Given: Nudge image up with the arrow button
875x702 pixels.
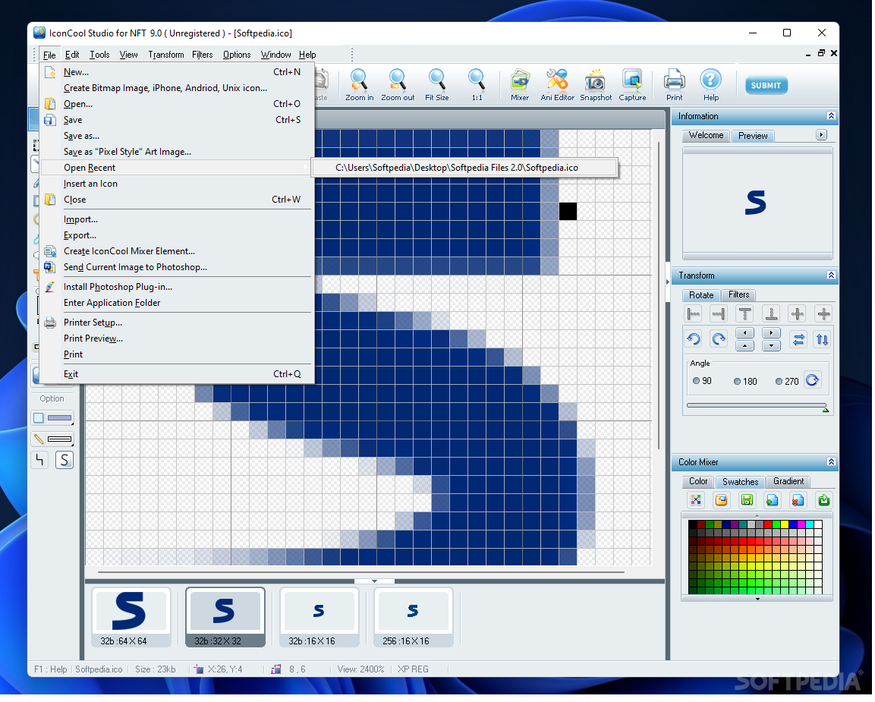Looking at the screenshot, I should 746,347.
